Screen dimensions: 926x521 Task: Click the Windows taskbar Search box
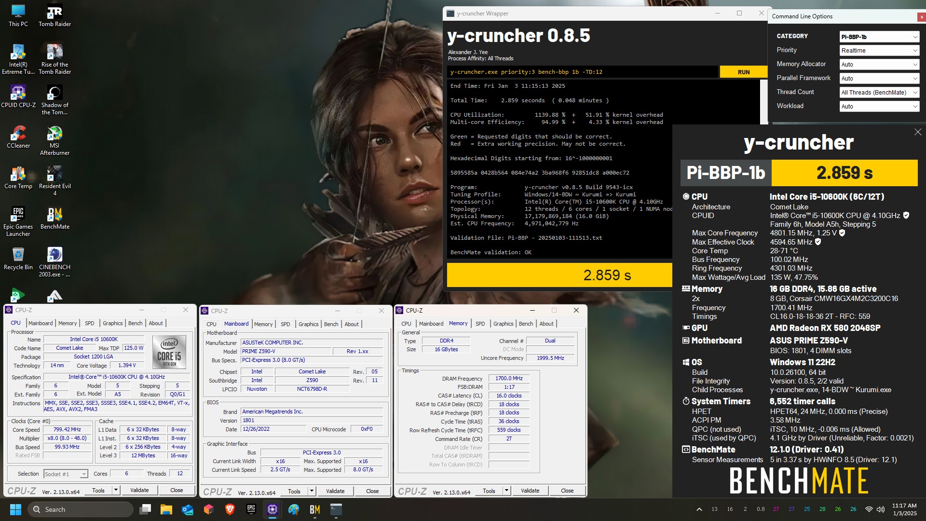(x=81, y=509)
